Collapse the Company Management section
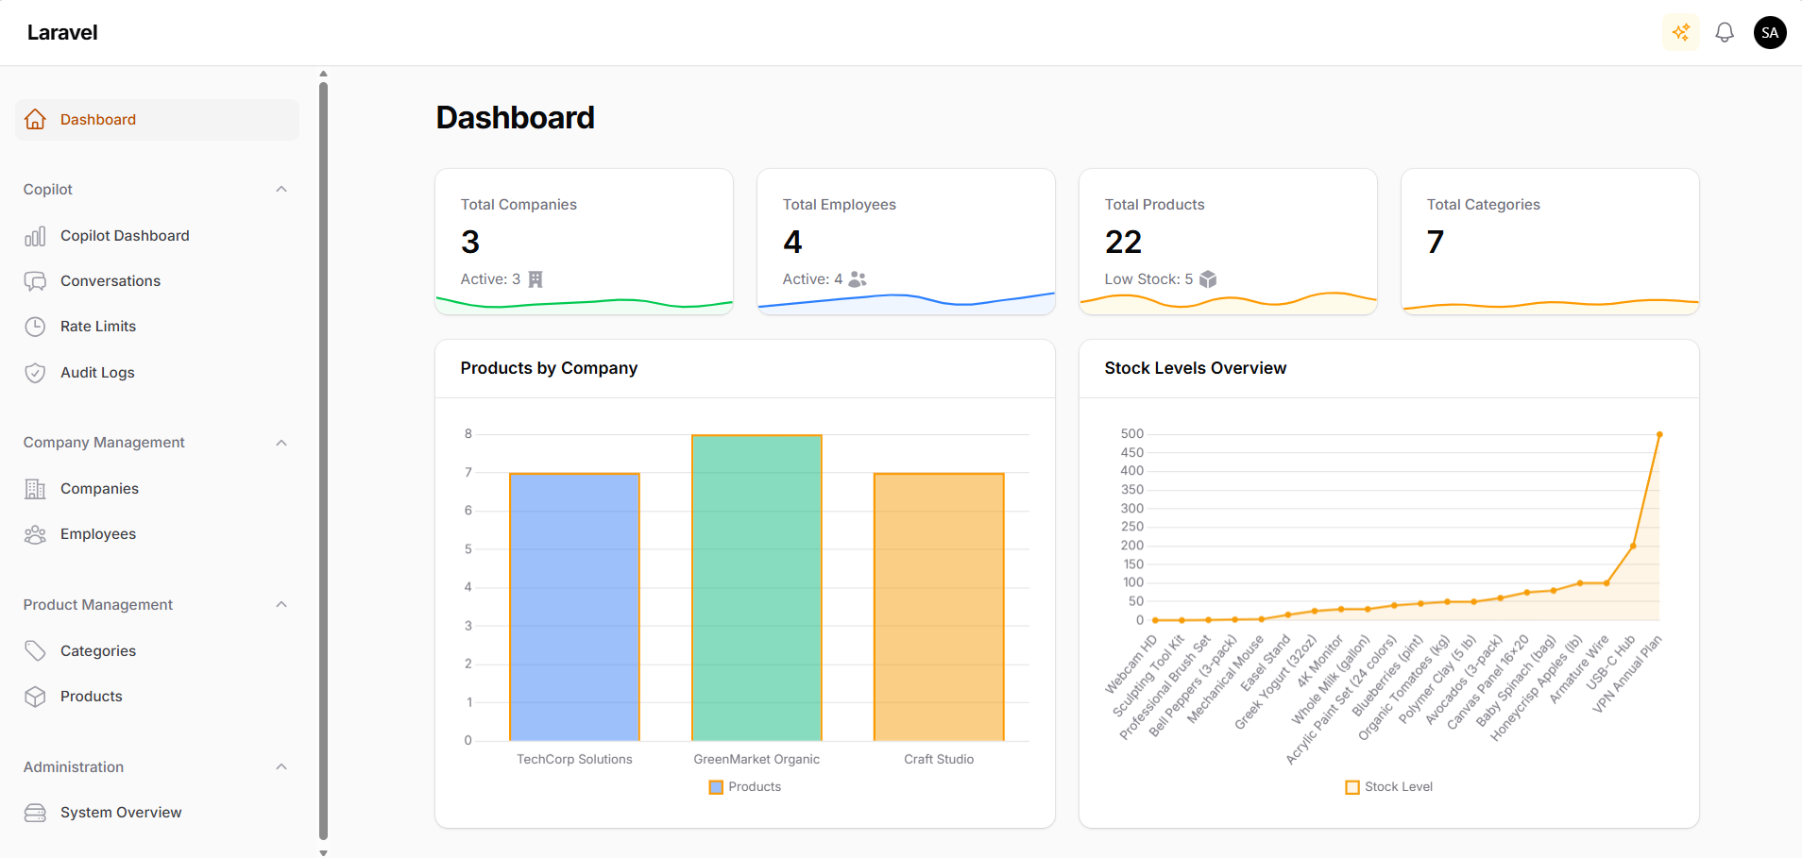The height and width of the screenshot is (858, 1802). (281, 443)
